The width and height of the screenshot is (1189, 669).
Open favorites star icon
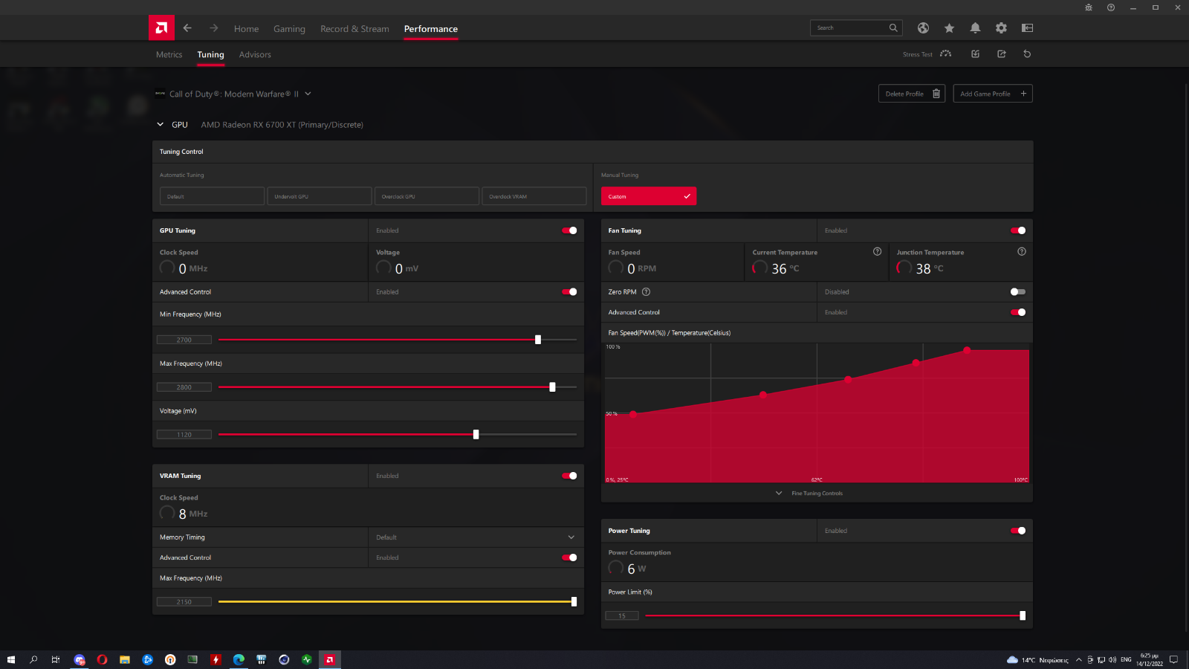pos(949,28)
